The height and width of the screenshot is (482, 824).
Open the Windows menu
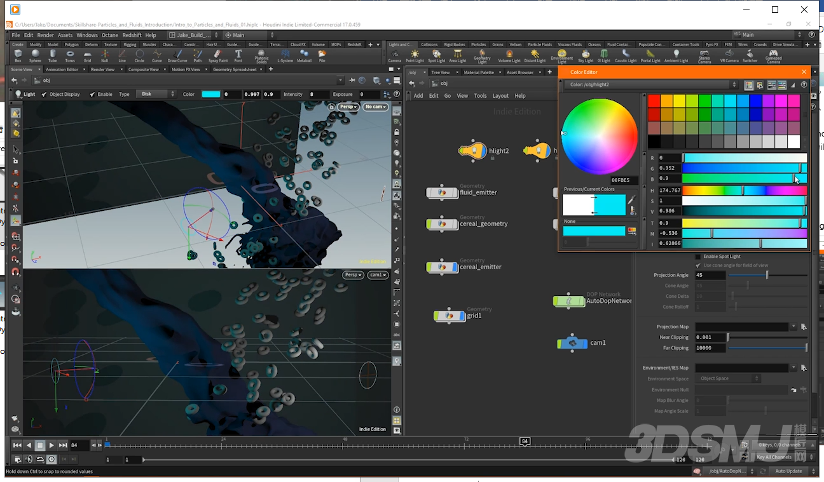click(87, 35)
